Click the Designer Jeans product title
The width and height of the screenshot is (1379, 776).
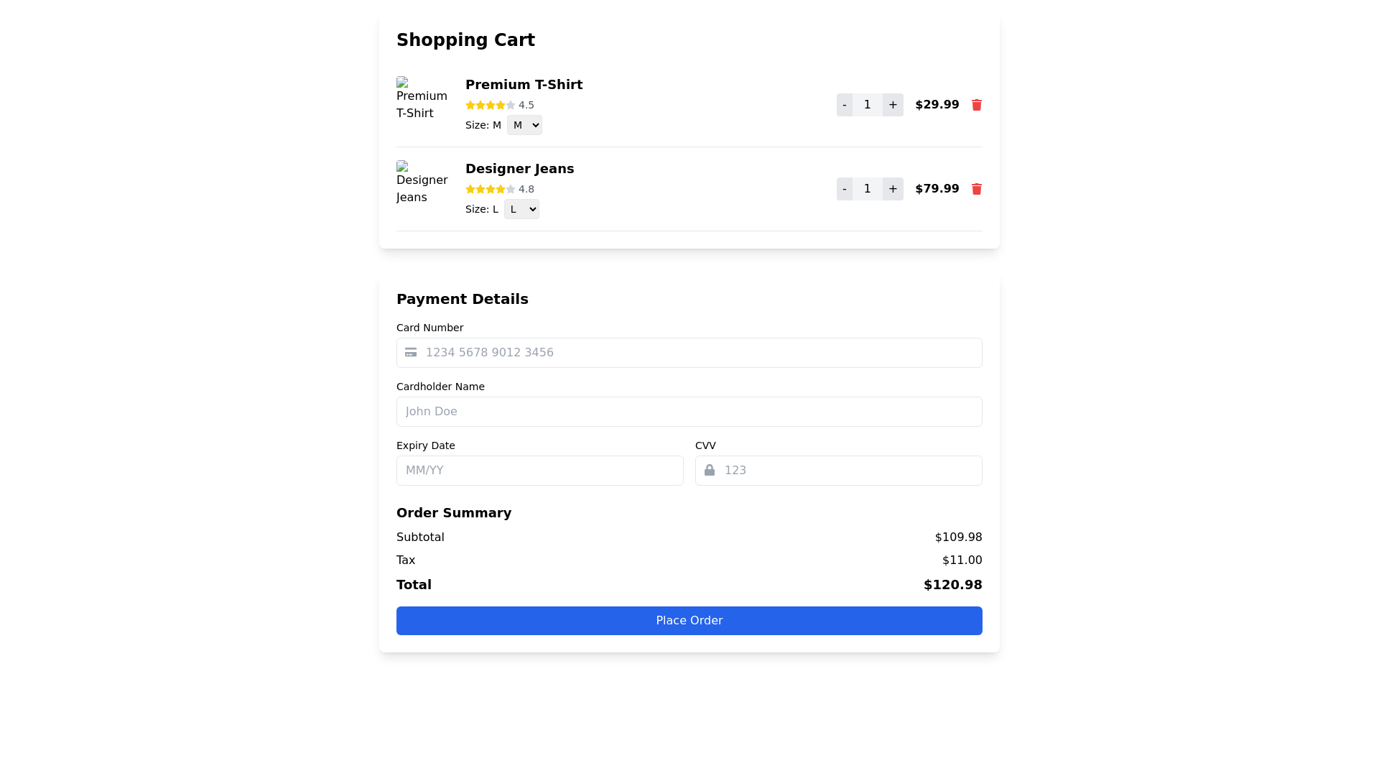coord(519,169)
